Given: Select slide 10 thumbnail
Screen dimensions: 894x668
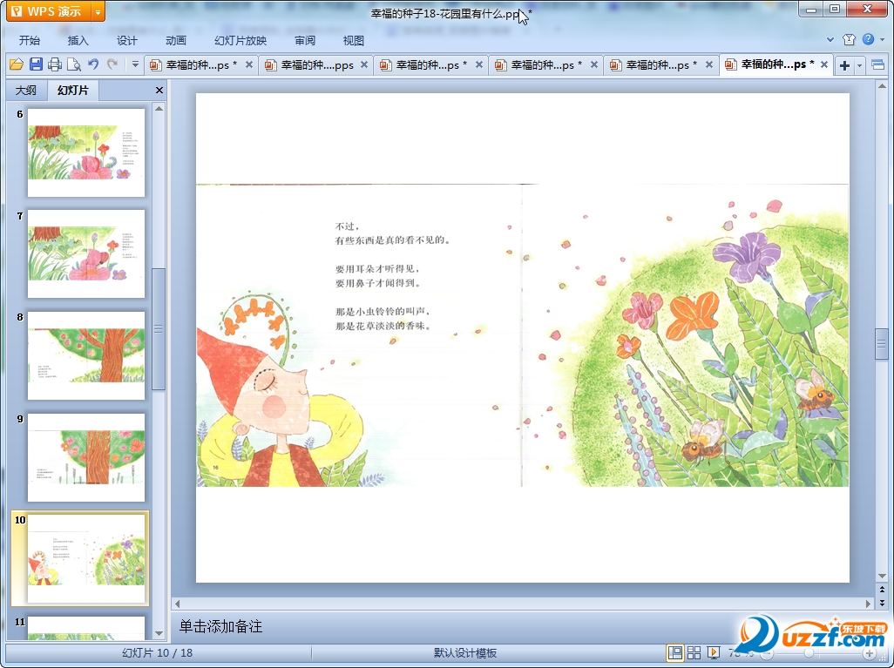Looking at the screenshot, I should point(86,558).
